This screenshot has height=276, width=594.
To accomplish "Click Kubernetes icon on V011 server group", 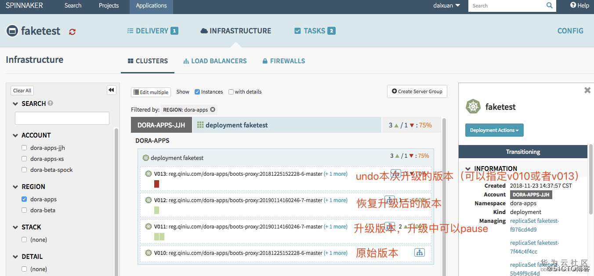I will (148, 226).
